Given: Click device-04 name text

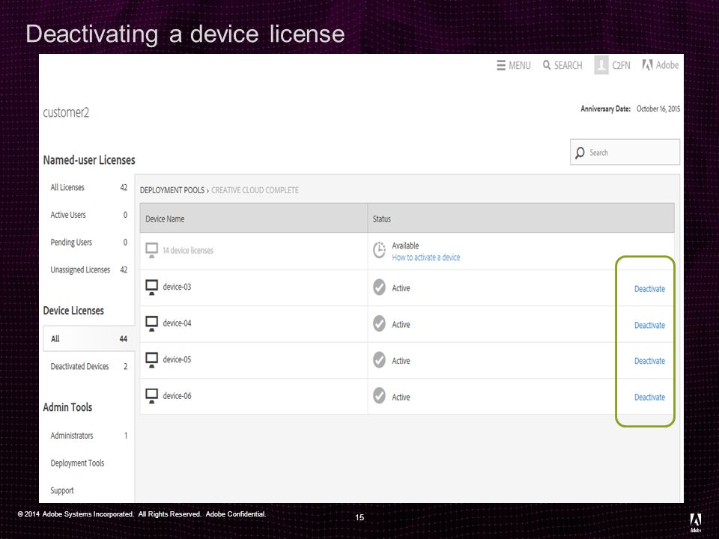Looking at the screenshot, I should 177,323.
